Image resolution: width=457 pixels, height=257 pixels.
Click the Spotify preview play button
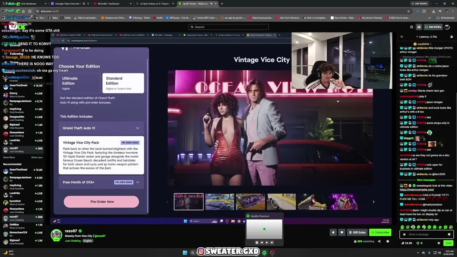point(266,242)
